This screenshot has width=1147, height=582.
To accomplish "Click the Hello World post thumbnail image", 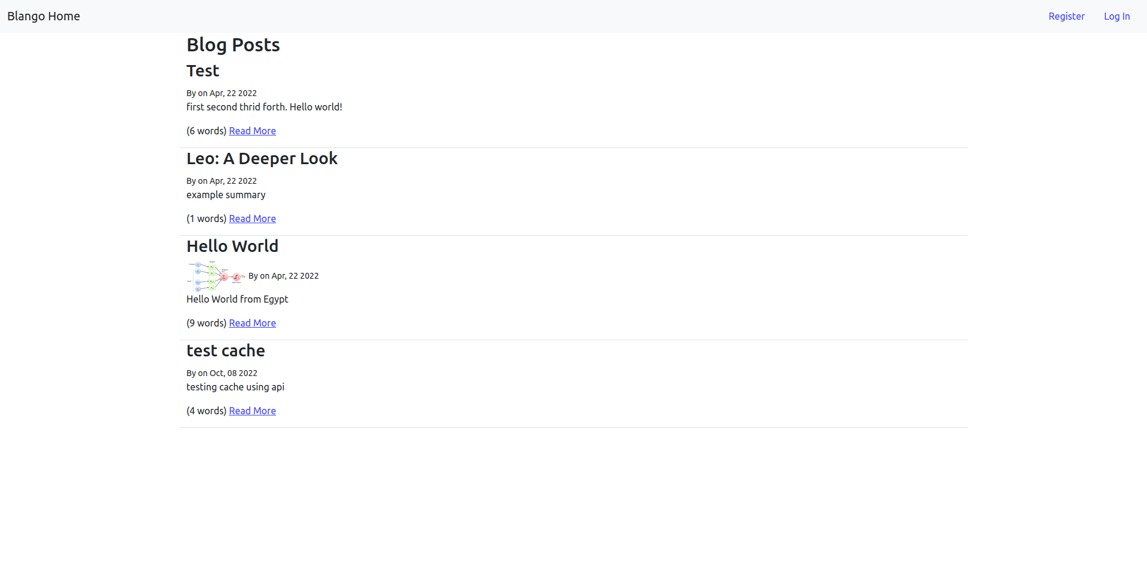I will (x=216, y=276).
